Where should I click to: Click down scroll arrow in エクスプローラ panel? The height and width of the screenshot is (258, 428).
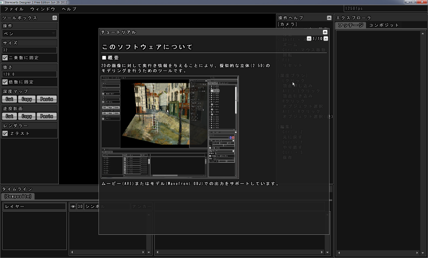coord(422,253)
